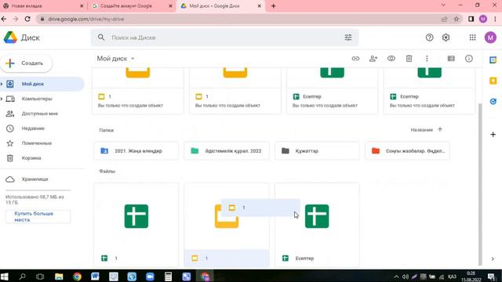
Task: Open tab search chevron in Chrome
Action: coord(443,5)
